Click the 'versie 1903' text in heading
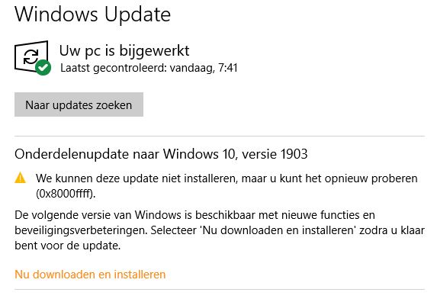 coord(275,154)
